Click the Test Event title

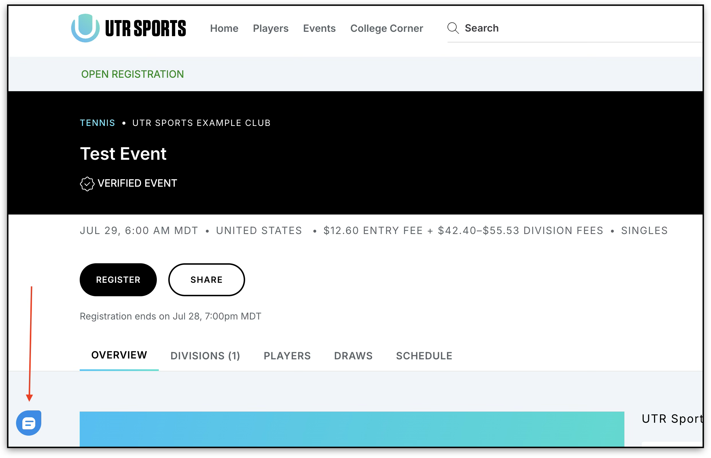coord(123,154)
